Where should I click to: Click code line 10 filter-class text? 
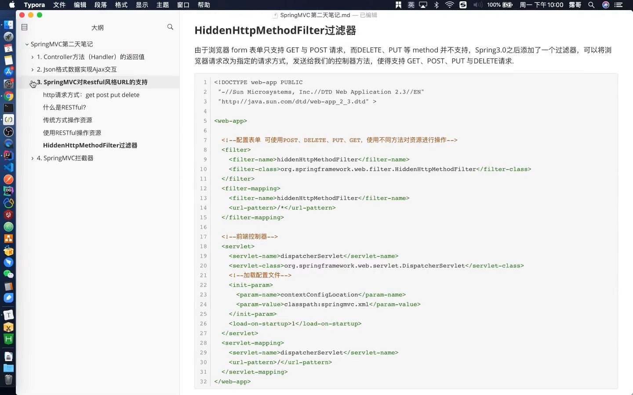coord(380,169)
